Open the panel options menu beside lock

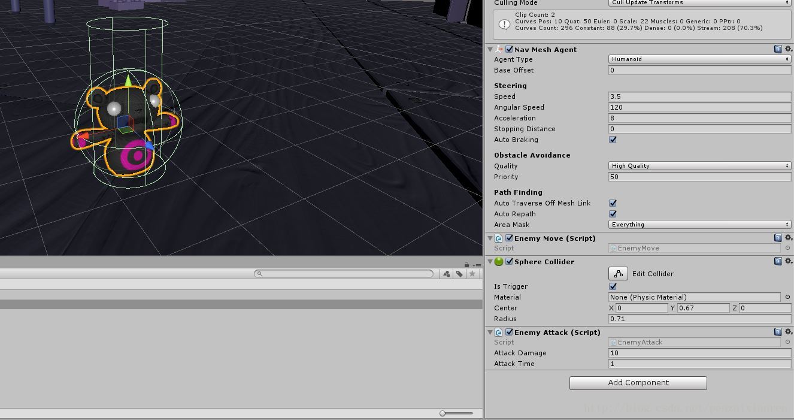click(477, 265)
